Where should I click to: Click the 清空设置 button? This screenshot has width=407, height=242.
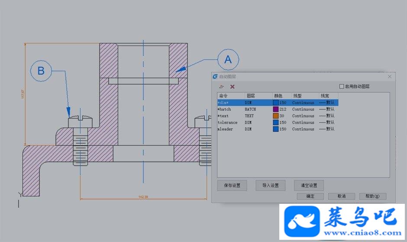tap(309, 185)
